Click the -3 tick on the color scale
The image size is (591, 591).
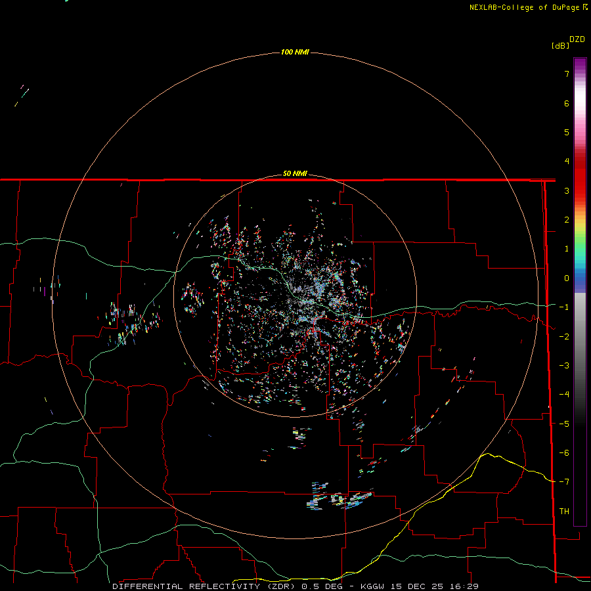pyautogui.click(x=564, y=366)
